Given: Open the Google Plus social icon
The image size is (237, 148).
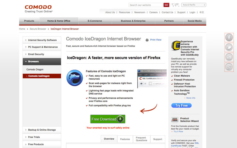Looking at the screenshot, I should (229, 67).
